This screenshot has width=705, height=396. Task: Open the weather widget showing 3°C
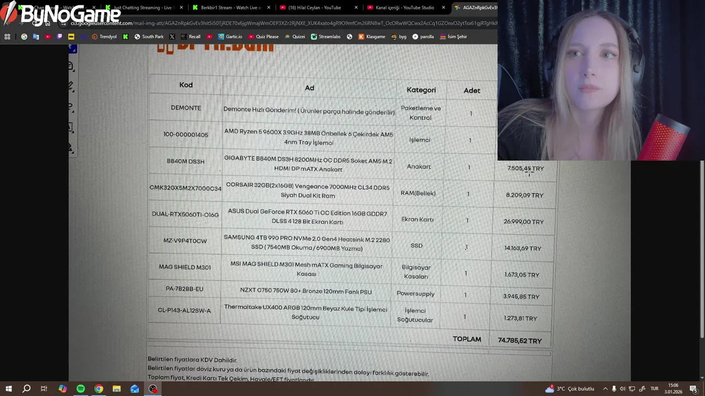pos(570,389)
